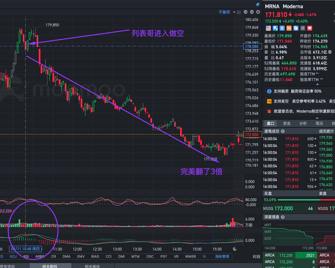Click the info circle beside 总市值

coord(330,52)
